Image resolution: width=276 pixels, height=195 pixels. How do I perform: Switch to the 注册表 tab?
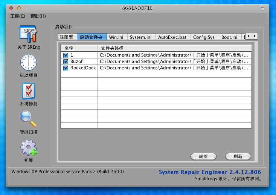click(x=67, y=37)
